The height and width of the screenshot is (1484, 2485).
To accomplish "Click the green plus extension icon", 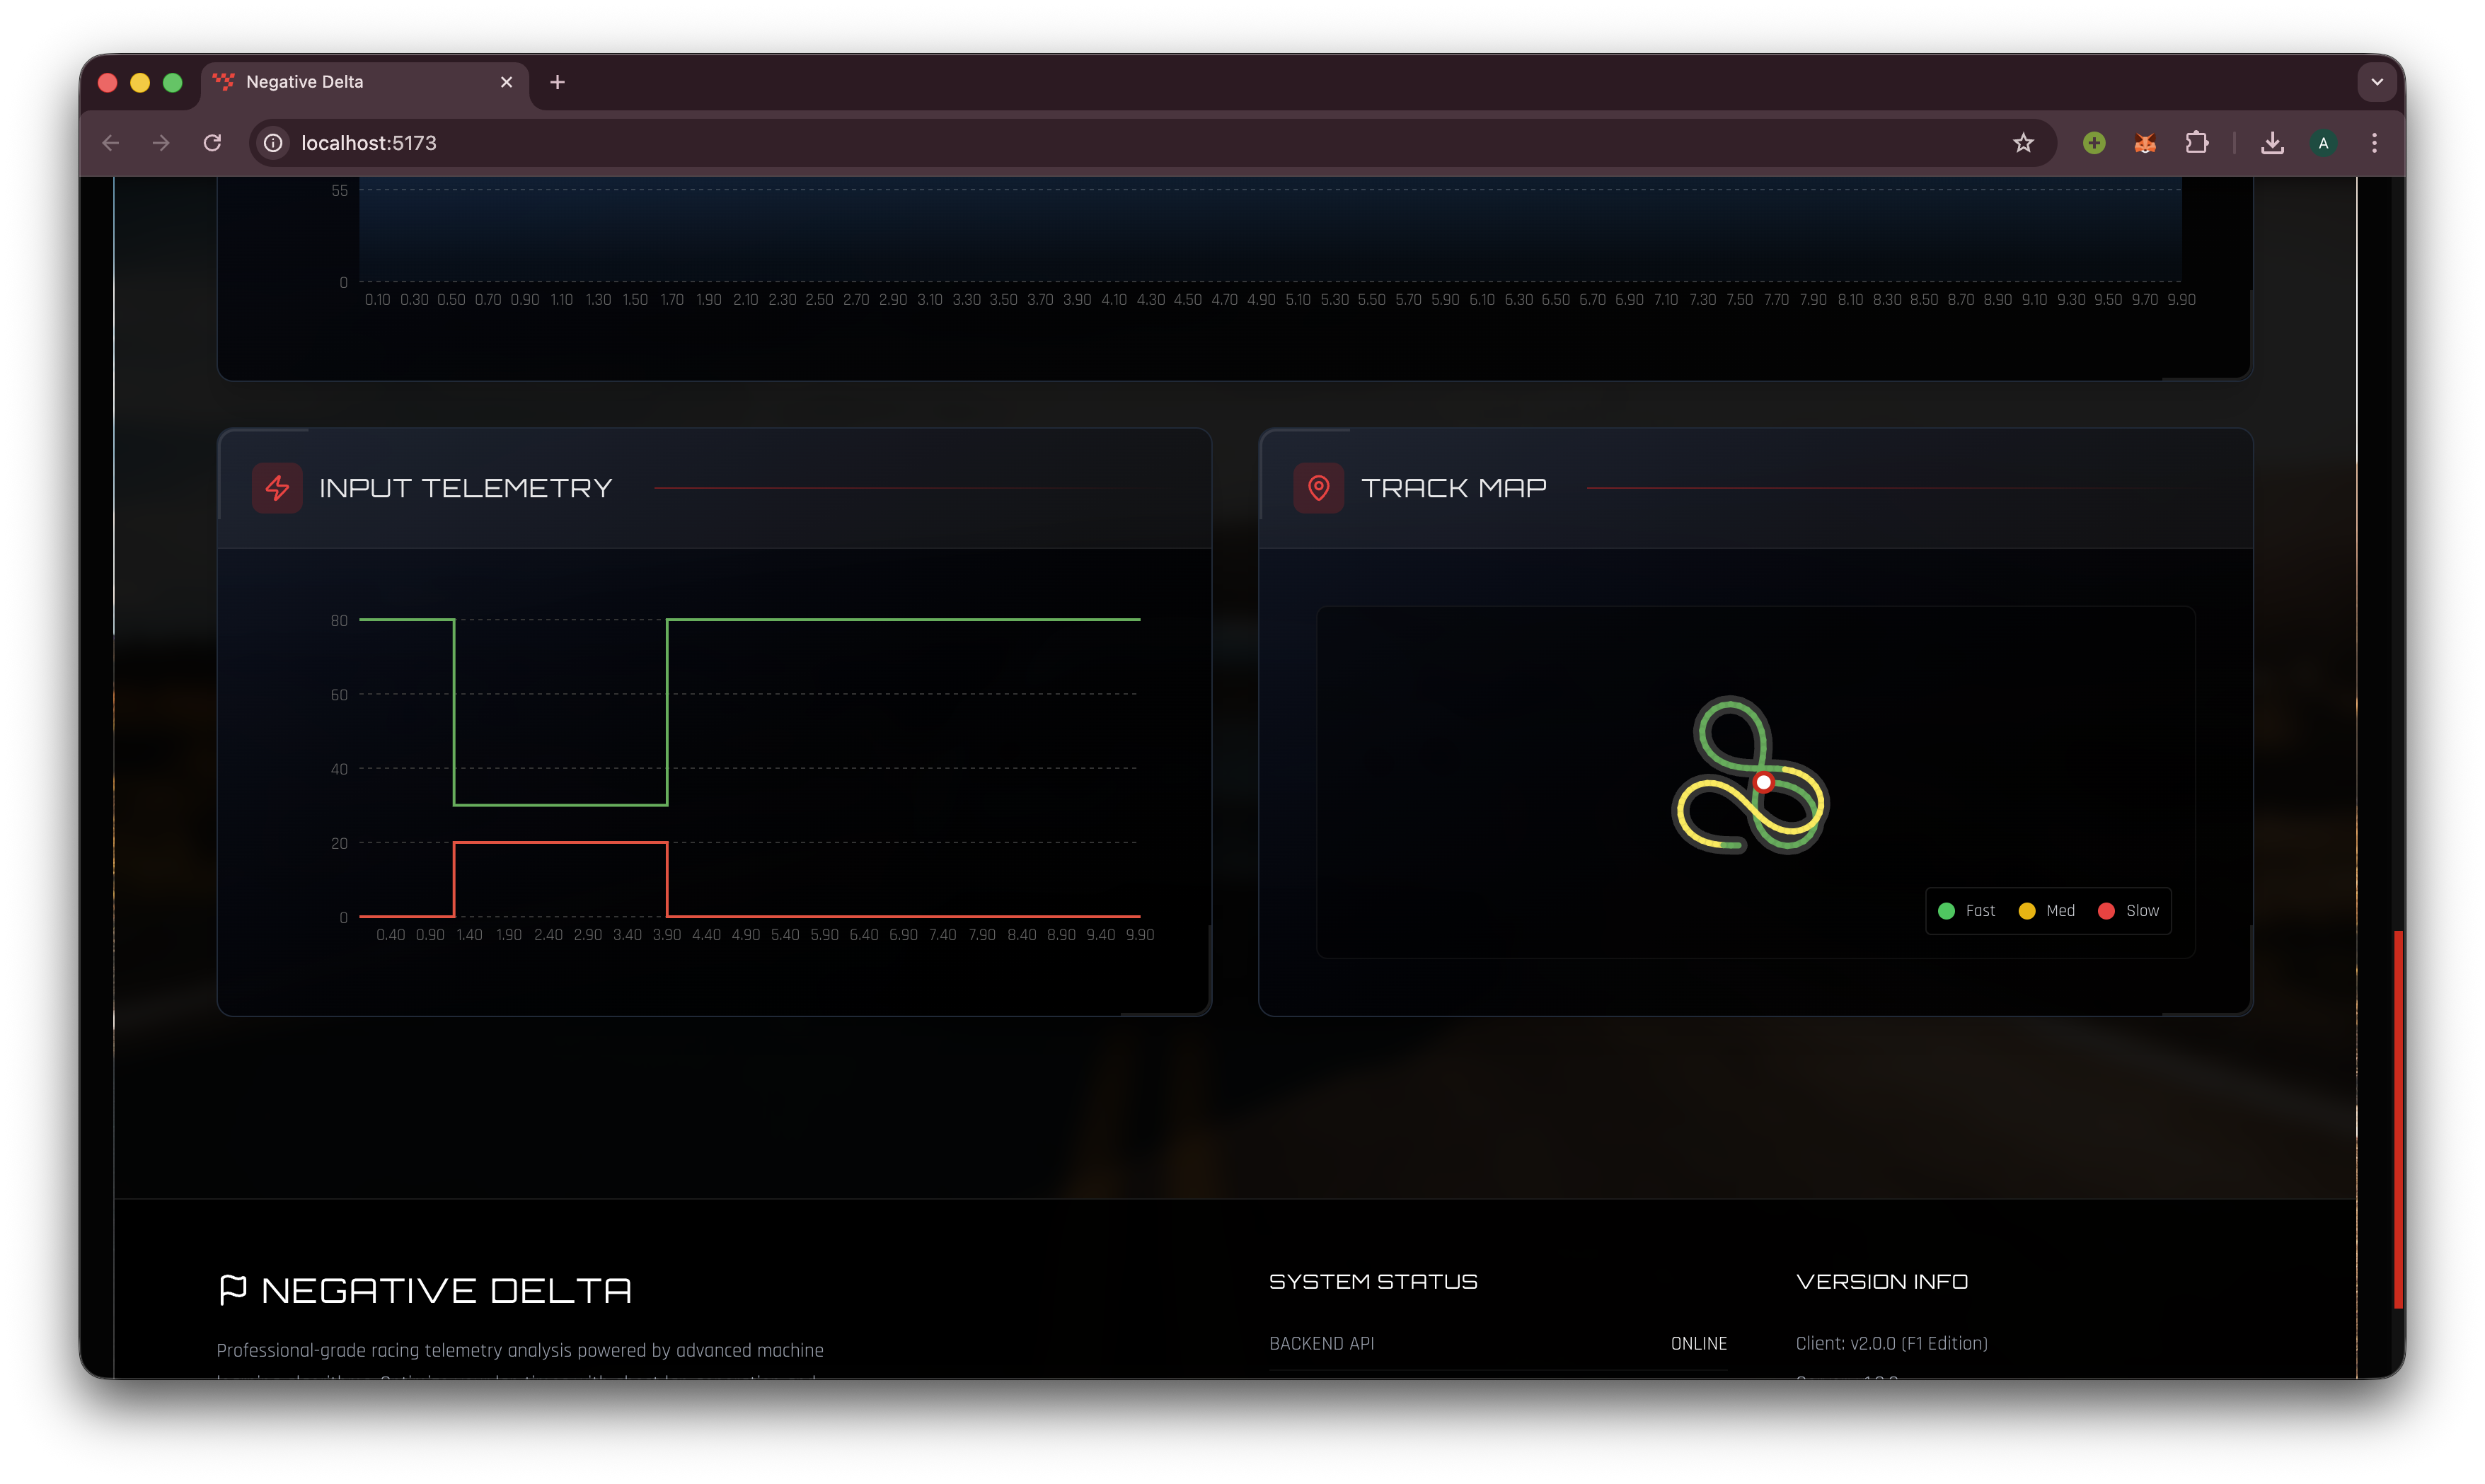I will 2093,143.
